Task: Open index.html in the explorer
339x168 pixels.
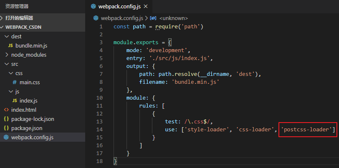Action: tap(24, 110)
